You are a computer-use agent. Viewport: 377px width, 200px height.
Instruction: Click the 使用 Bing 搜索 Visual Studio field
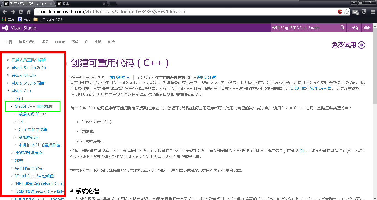click(305, 28)
